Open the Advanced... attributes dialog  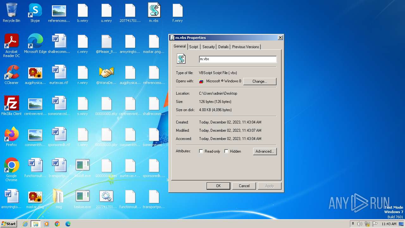[265, 151]
